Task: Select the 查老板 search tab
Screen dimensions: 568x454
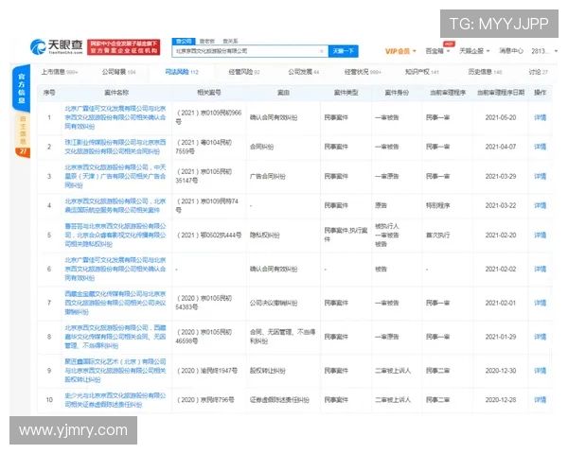Action: click(x=206, y=41)
